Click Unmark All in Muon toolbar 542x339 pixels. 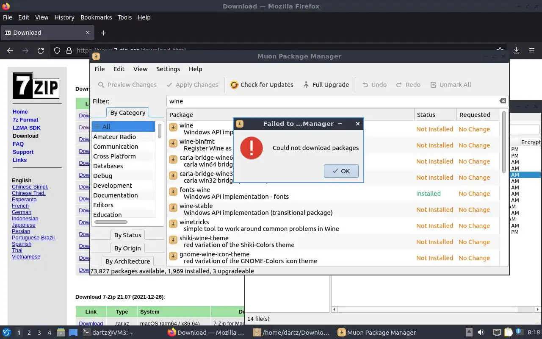pos(451,85)
